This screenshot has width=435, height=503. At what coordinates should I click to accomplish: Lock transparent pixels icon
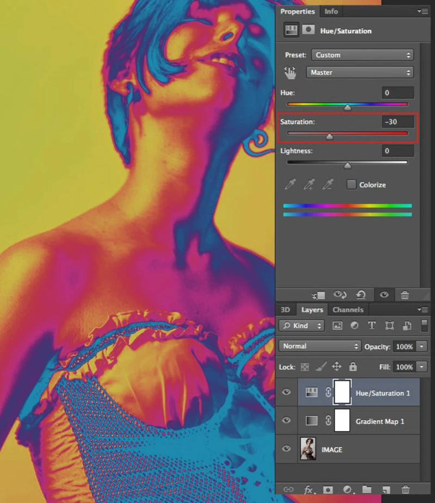(x=304, y=367)
